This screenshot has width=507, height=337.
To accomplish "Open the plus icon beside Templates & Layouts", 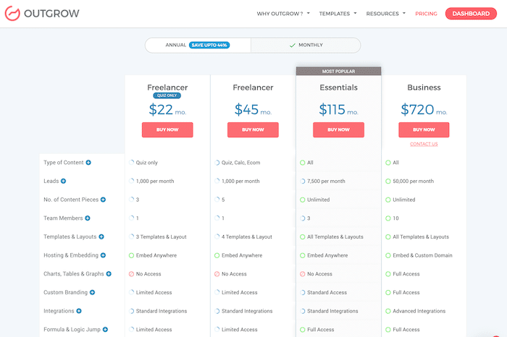I will pyautogui.click(x=101, y=236).
